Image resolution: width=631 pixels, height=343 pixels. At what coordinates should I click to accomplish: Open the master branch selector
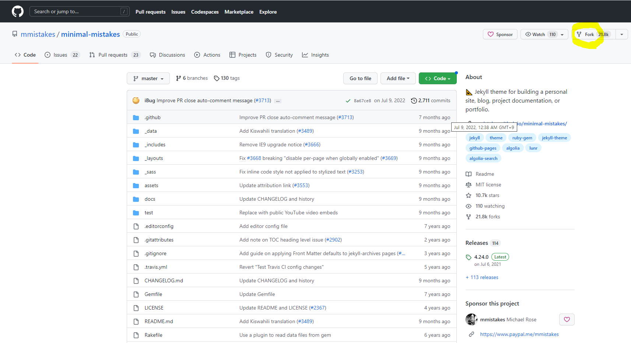click(148, 78)
